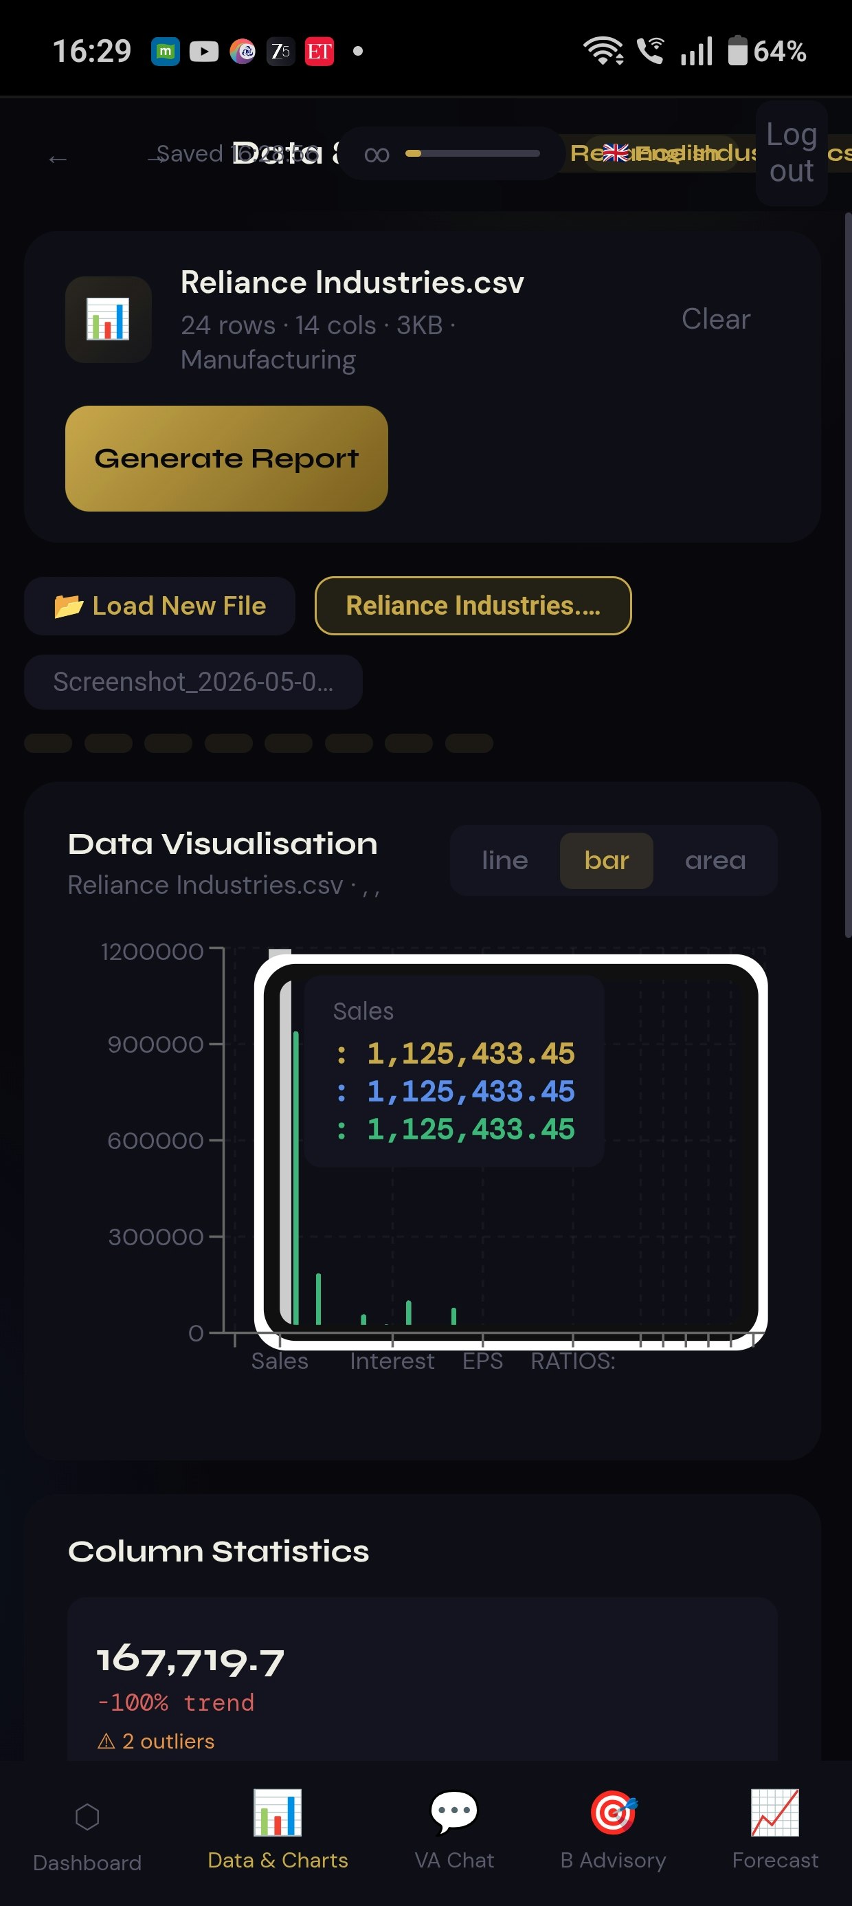Switch chart type to line
The image size is (852, 1906).
click(505, 860)
